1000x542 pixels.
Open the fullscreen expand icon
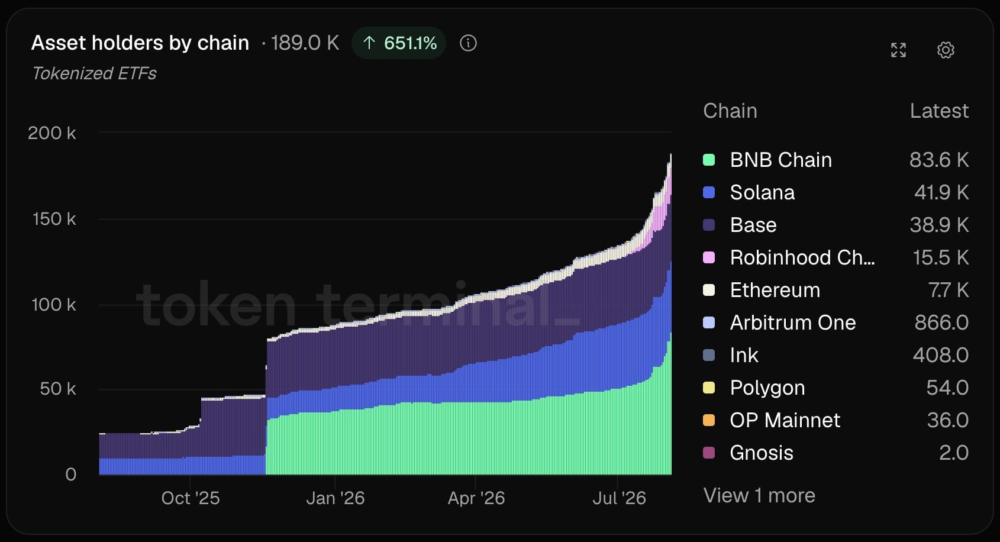[898, 50]
